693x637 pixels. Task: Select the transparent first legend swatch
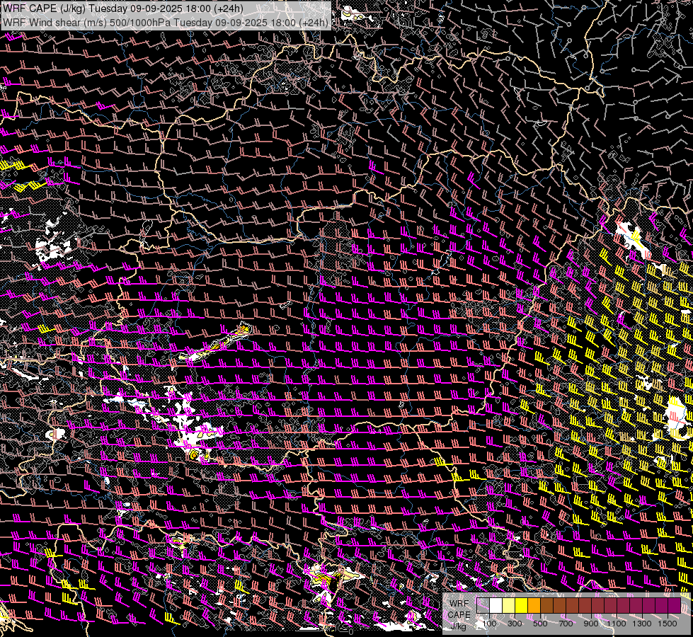(x=483, y=605)
